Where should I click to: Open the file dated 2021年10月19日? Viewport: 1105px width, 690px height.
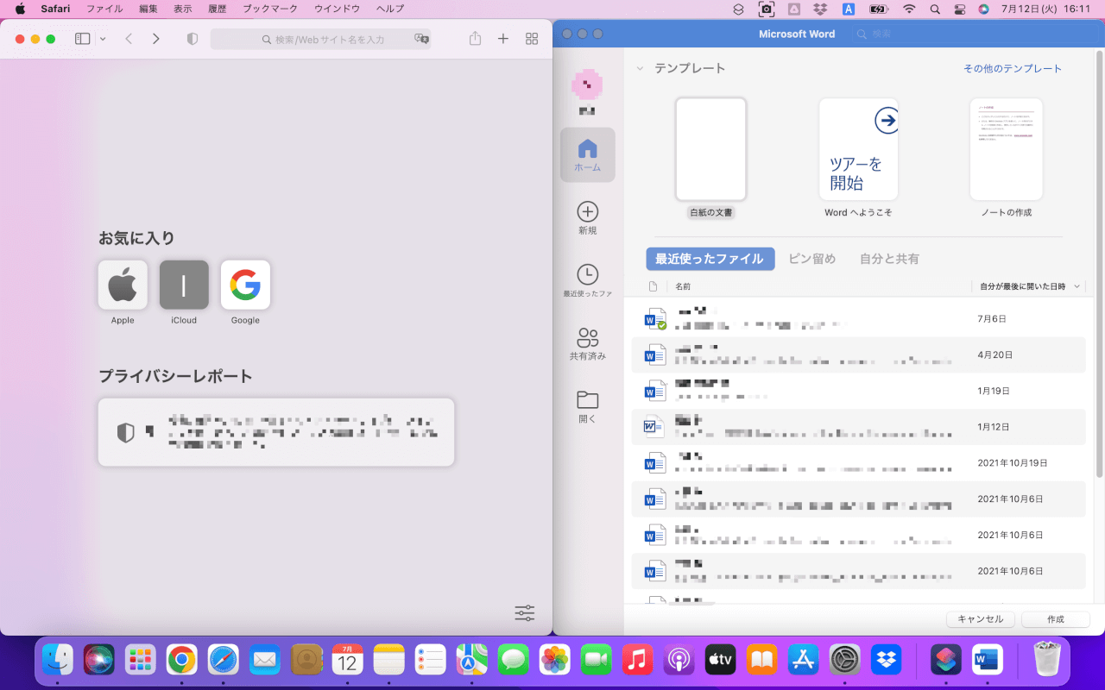click(x=858, y=463)
